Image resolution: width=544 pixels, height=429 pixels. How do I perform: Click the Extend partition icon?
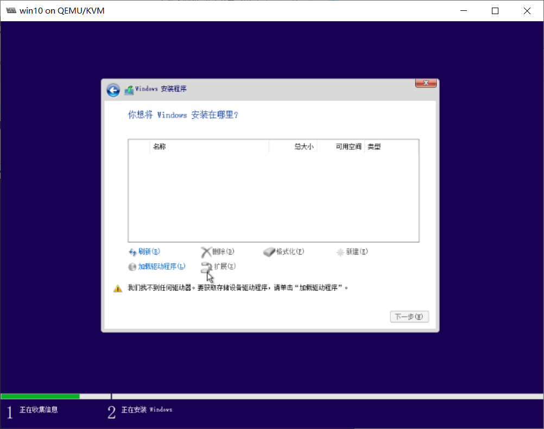click(x=206, y=267)
